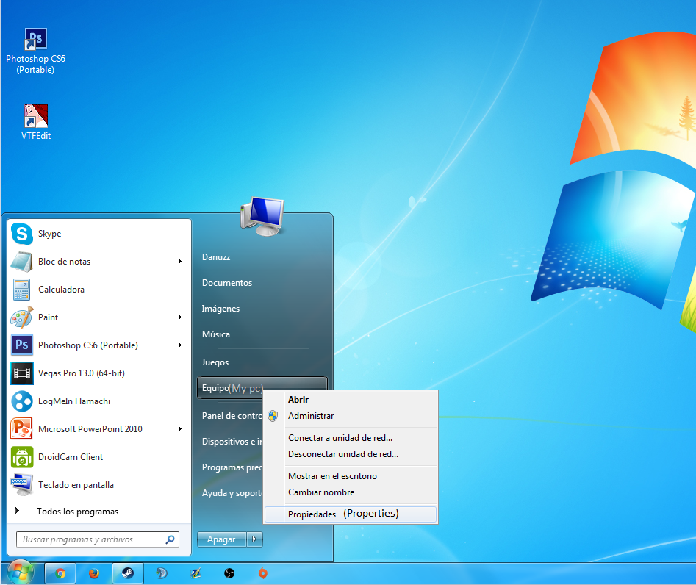Open the DroidCam Client android icon
The width and height of the screenshot is (696, 585).
22,456
